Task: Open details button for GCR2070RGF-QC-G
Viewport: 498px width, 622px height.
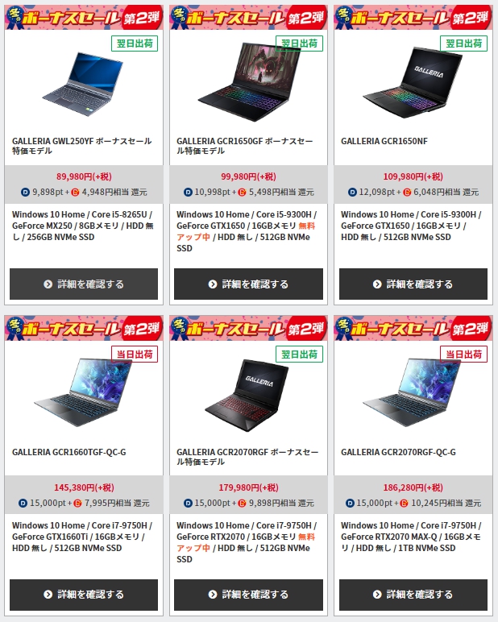Action: pyautogui.click(x=413, y=595)
